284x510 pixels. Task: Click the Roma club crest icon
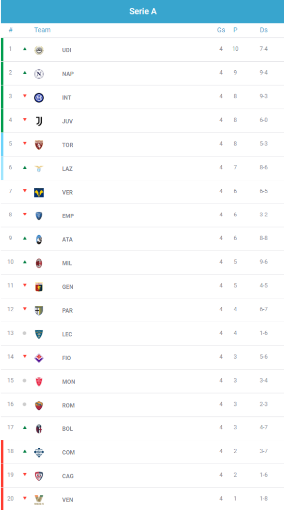click(x=39, y=405)
